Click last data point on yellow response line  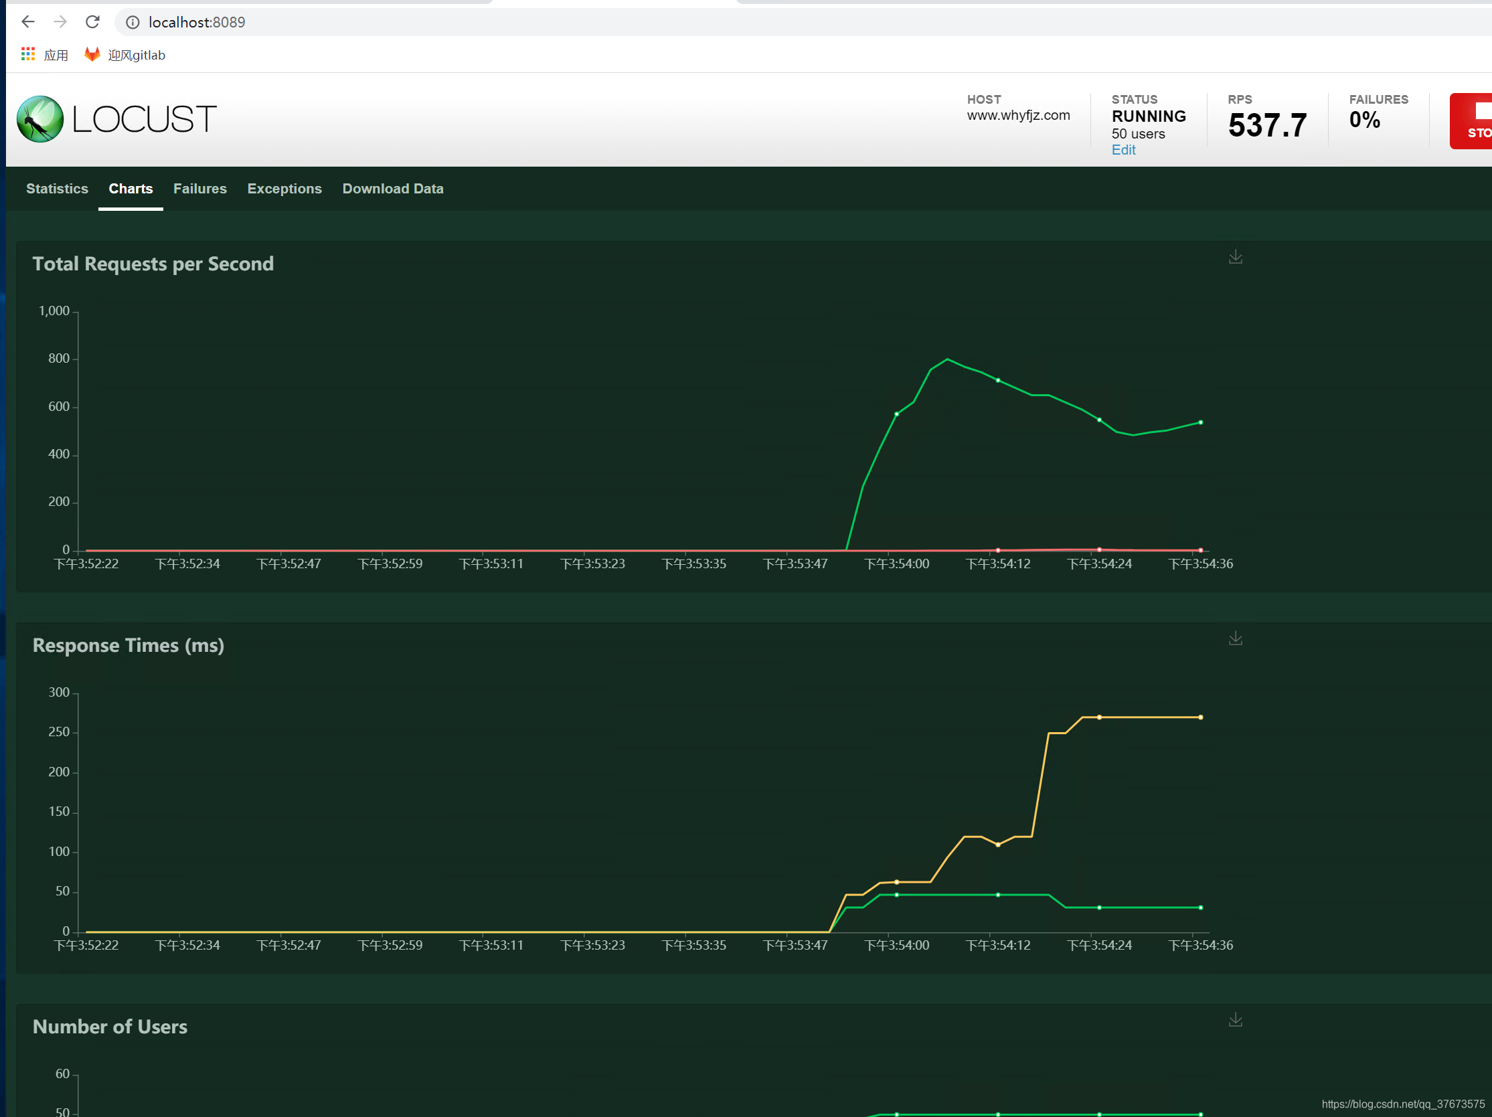1200,717
